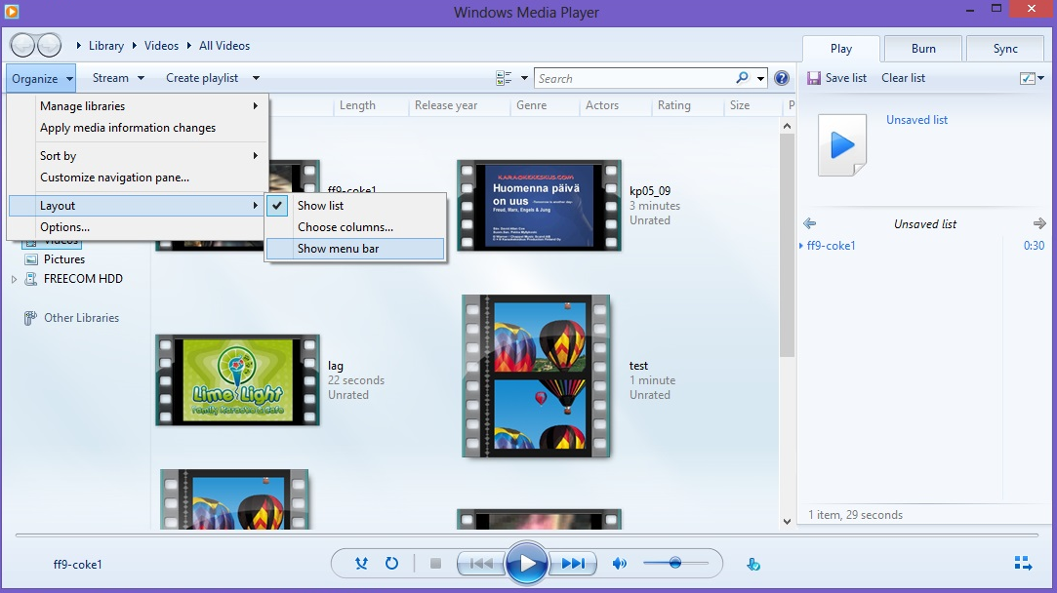1057x593 pixels.
Task: Turn on shuffle mode
Action: [x=361, y=563]
